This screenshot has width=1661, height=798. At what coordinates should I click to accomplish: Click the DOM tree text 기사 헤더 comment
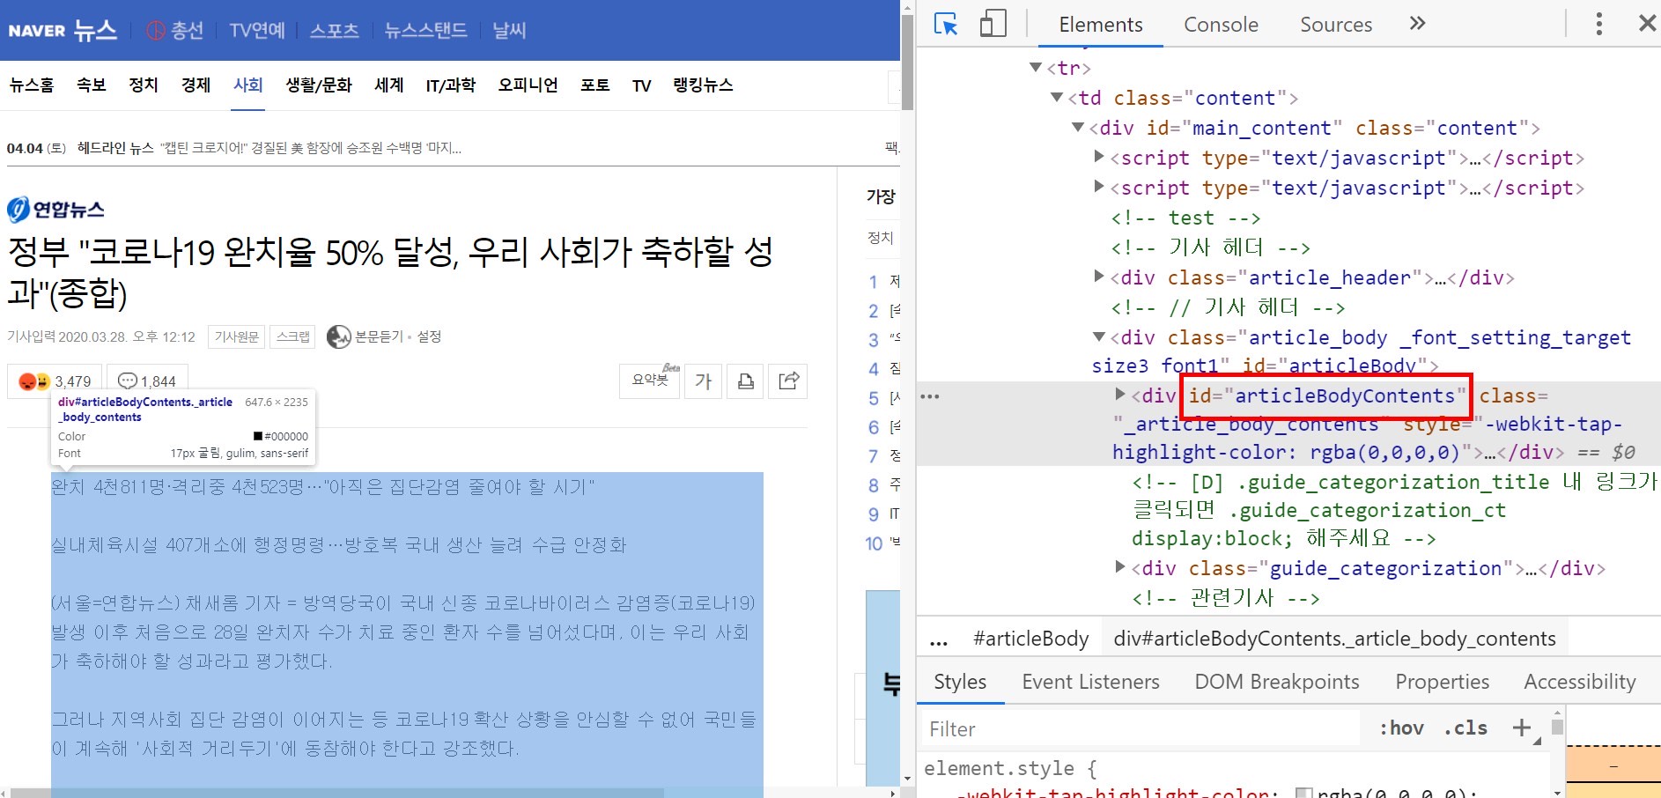1210,248
